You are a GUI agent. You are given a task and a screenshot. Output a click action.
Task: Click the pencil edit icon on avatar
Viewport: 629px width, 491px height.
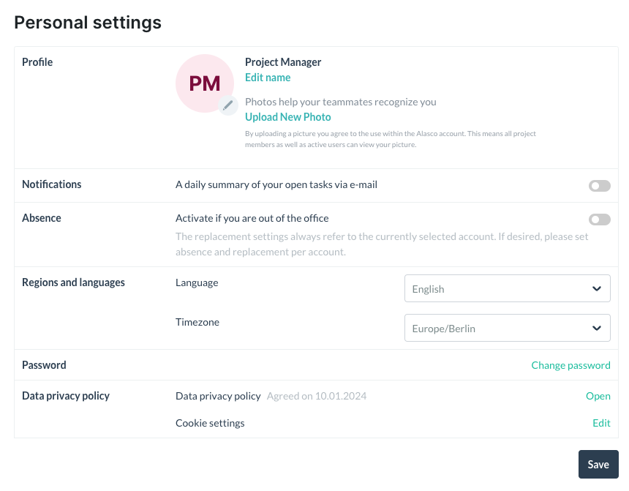pyautogui.click(x=228, y=105)
